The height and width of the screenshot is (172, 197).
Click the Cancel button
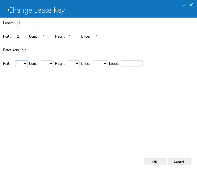[x=179, y=162]
